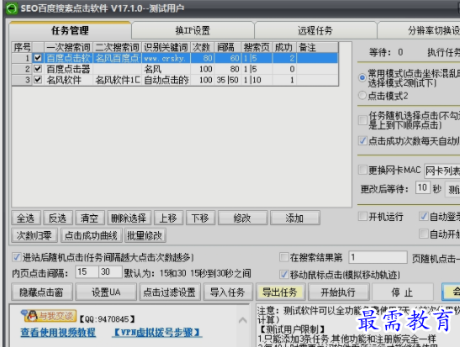Click 搜索页 column header
Screen dimensions: 460x347
[x=257, y=47]
